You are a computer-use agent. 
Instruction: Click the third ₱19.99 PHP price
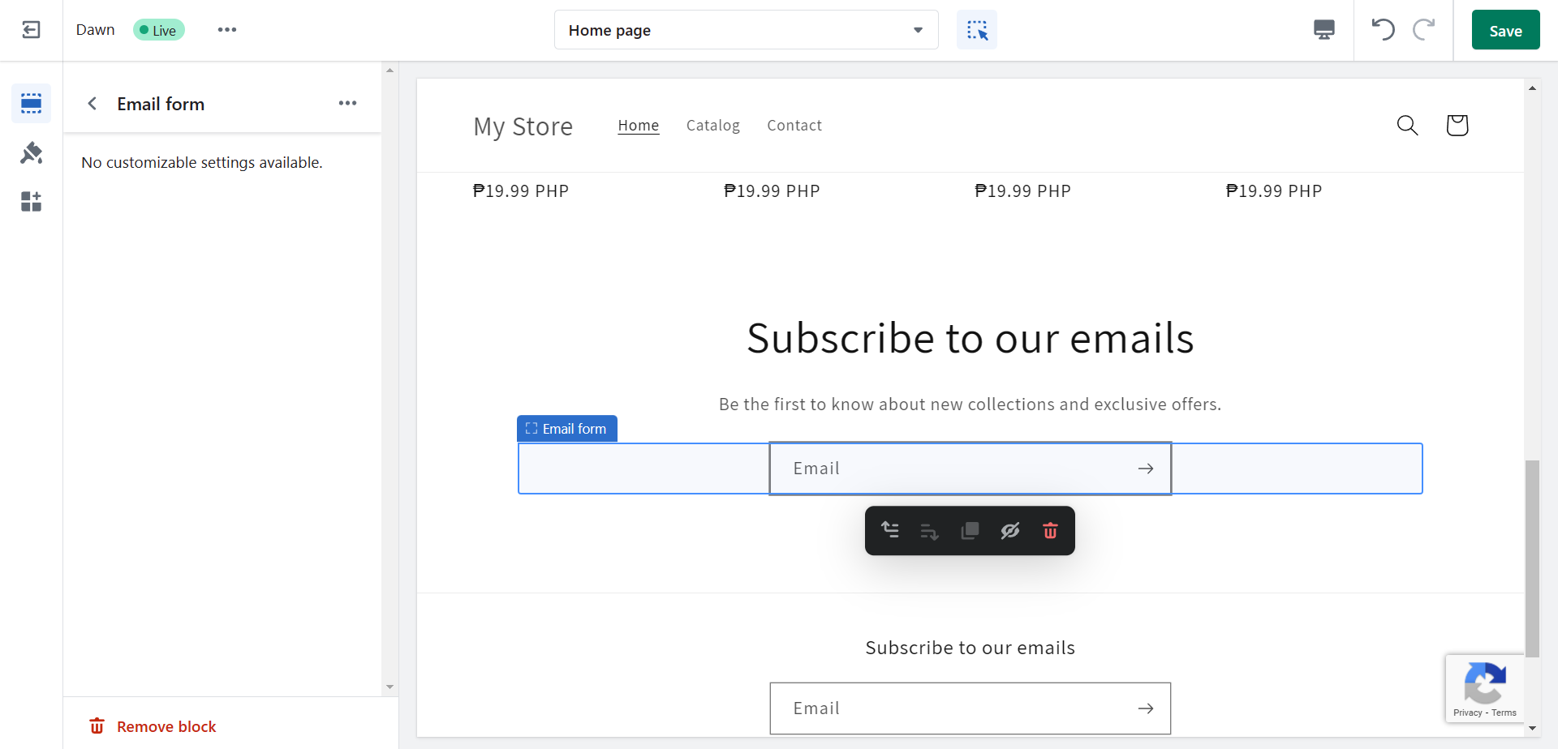(x=1023, y=191)
